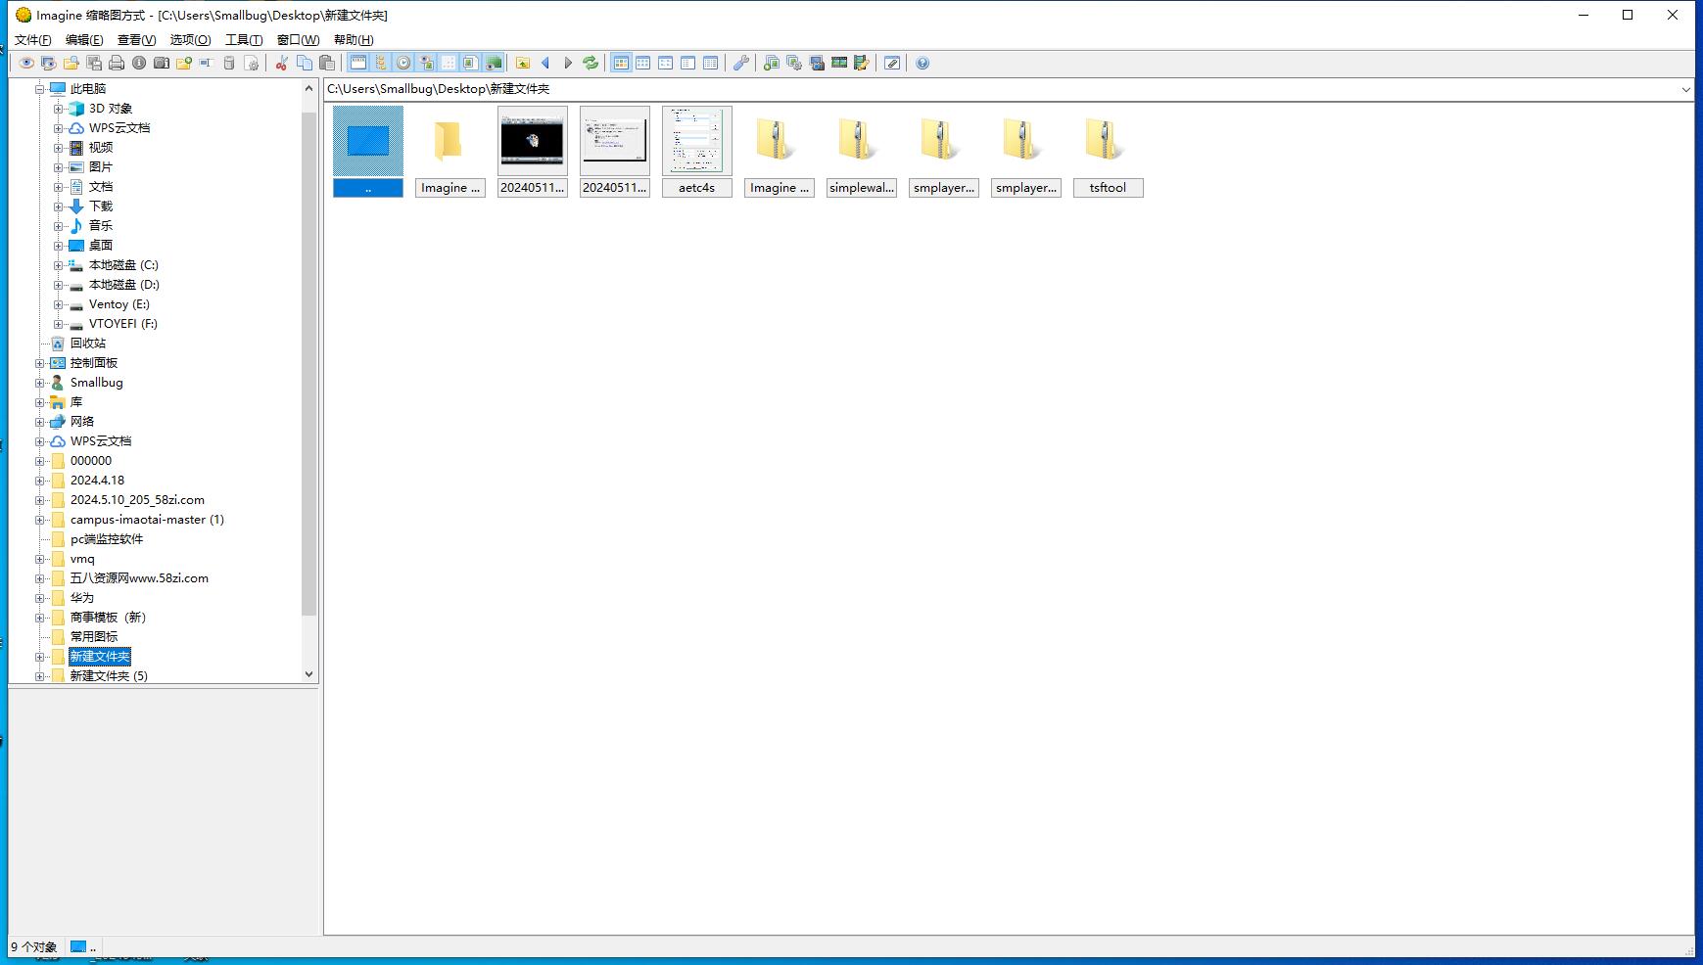Select the pc端监控软件 folder
Image resolution: width=1703 pixels, height=965 pixels.
(107, 539)
